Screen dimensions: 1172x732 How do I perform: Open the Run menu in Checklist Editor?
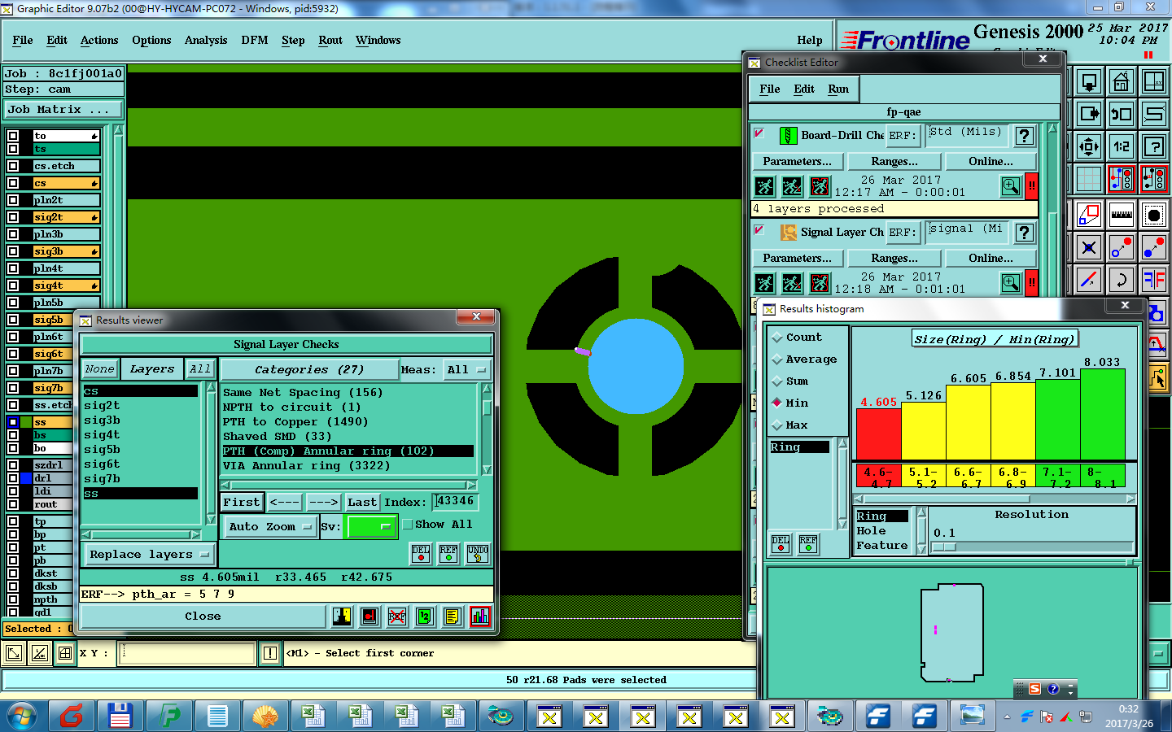[x=838, y=89]
